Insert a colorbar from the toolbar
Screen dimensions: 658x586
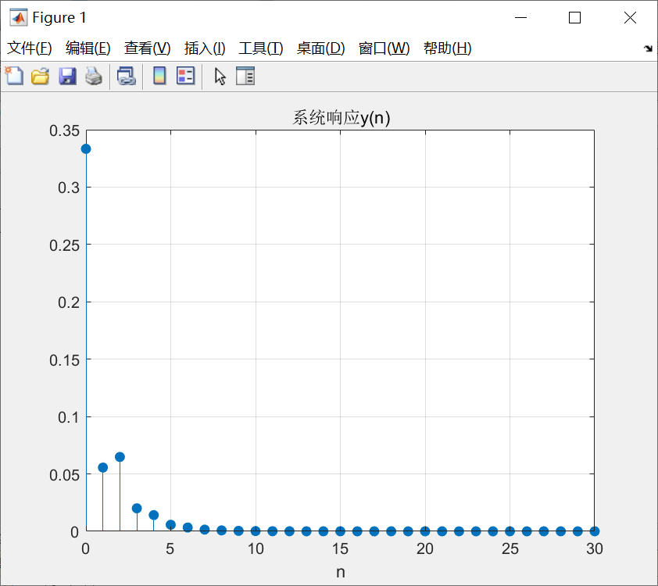pos(159,77)
